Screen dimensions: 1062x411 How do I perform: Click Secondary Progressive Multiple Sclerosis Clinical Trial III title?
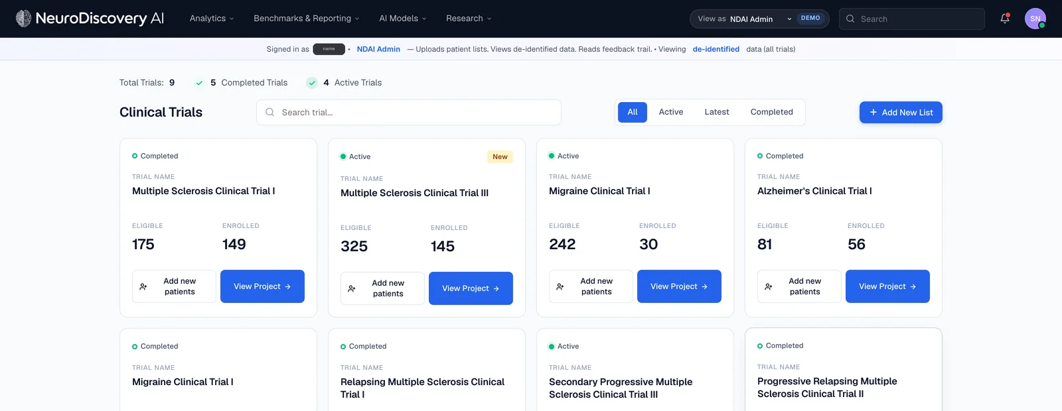point(621,388)
